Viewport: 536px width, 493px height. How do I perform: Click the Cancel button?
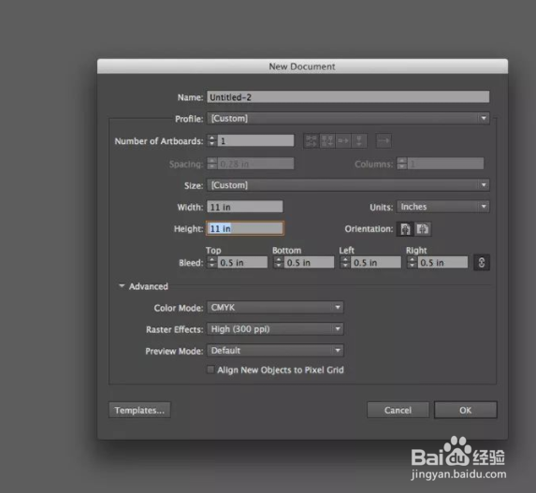tap(398, 410)
